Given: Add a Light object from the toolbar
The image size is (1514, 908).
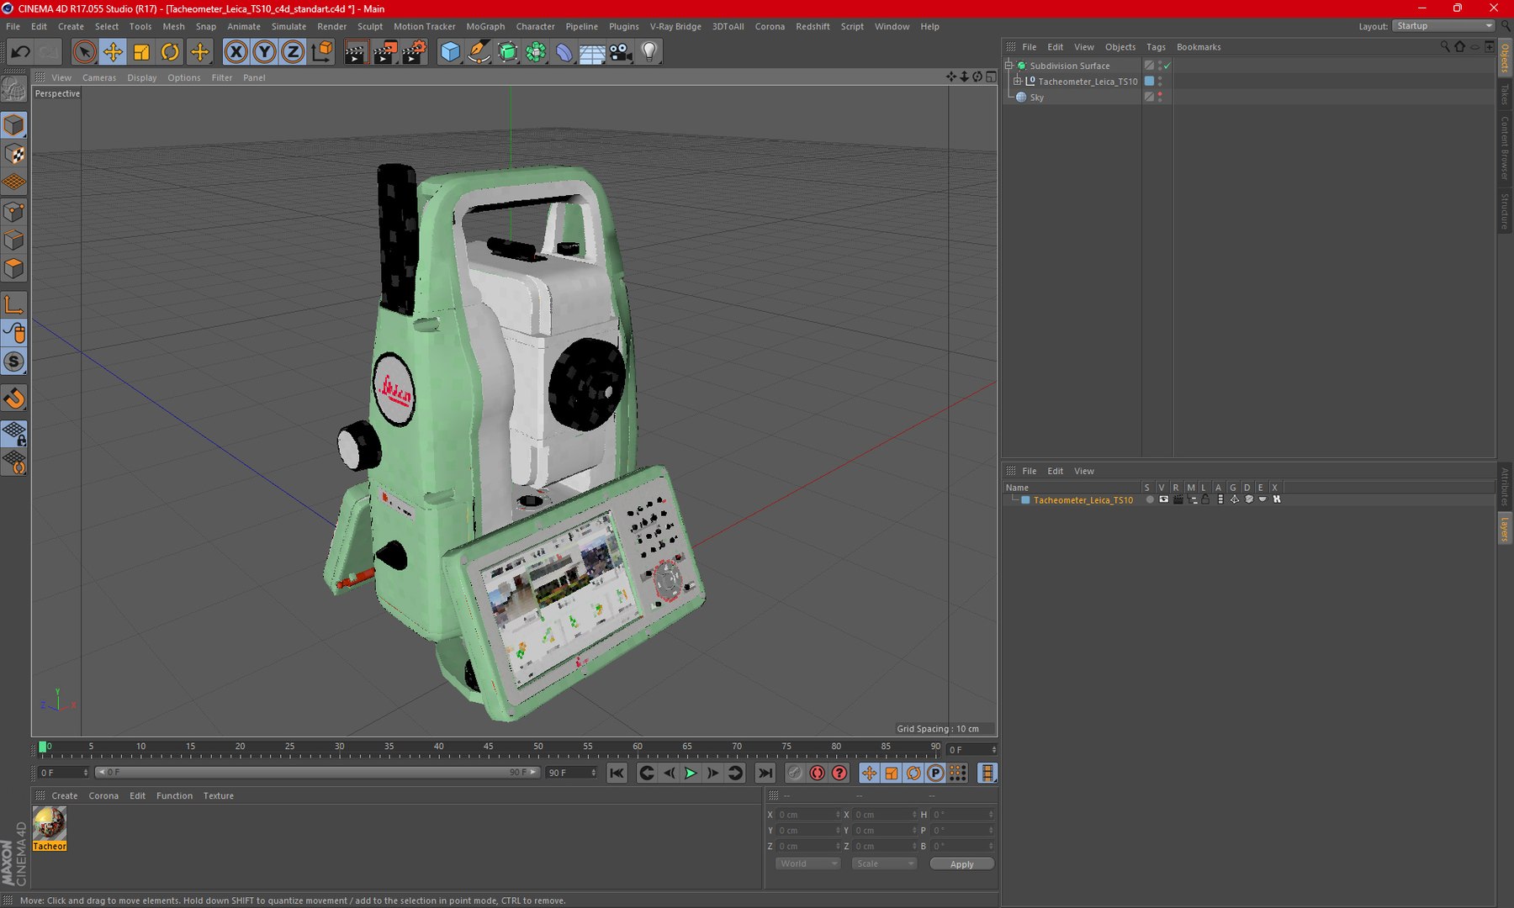Looking at the screenshot, I should click(649, 52).
